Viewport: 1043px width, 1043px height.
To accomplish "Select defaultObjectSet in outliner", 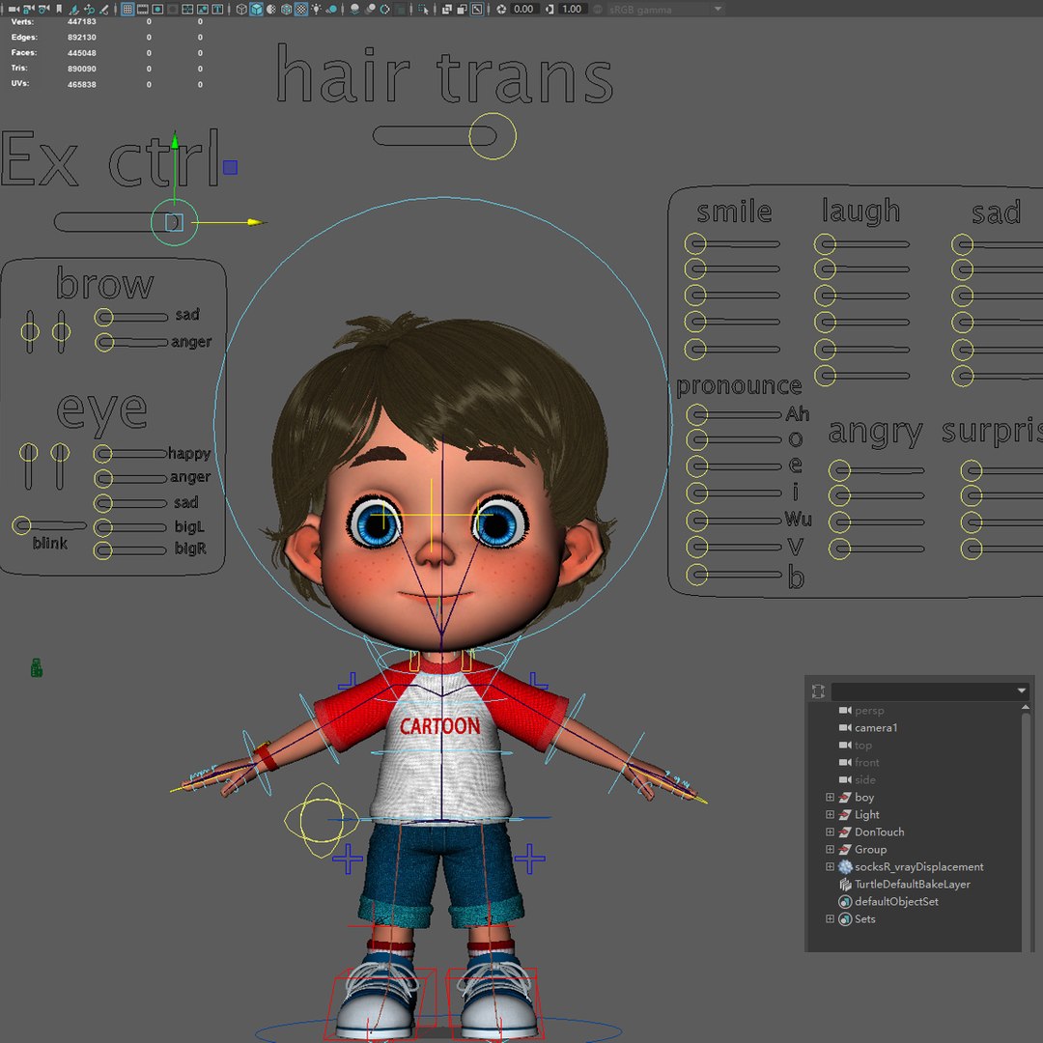I will coord(896,901).
